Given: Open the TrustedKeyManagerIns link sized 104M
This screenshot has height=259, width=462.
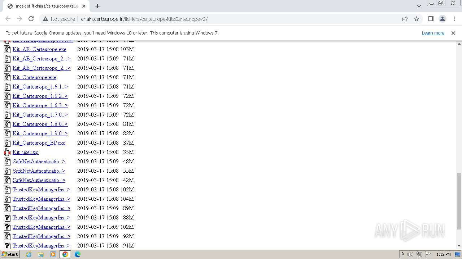Looking at the screenshot, I should 42,199.
